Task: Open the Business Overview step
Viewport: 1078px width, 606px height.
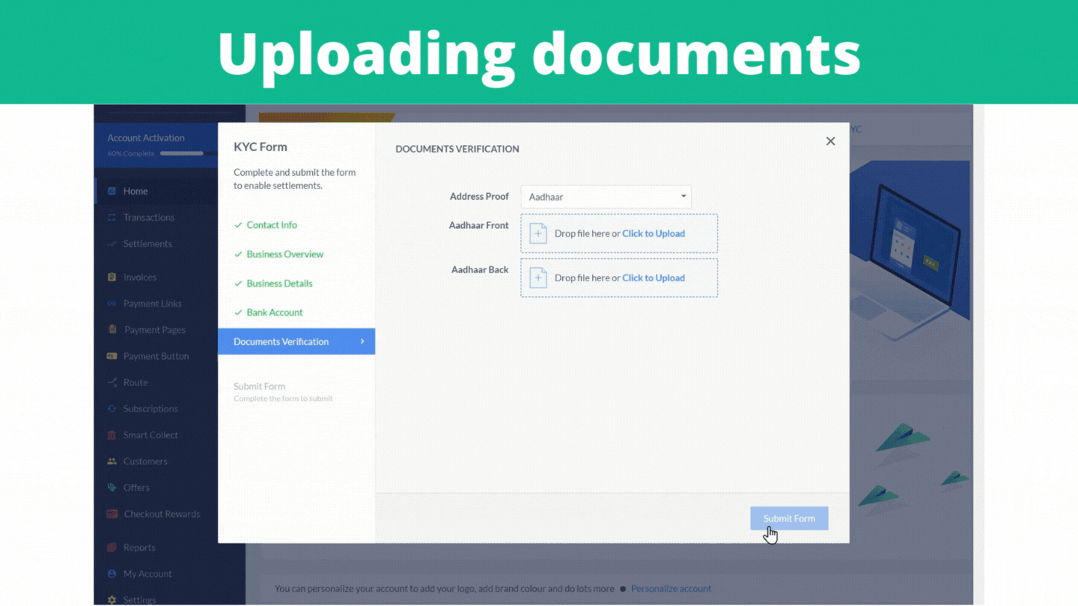Action: pyautogui.click(x=284, y=254)
